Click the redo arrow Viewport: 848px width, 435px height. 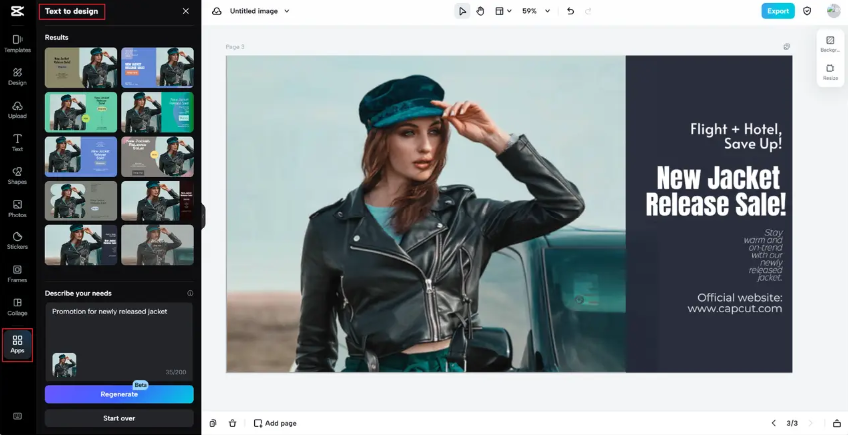[588, 11]
